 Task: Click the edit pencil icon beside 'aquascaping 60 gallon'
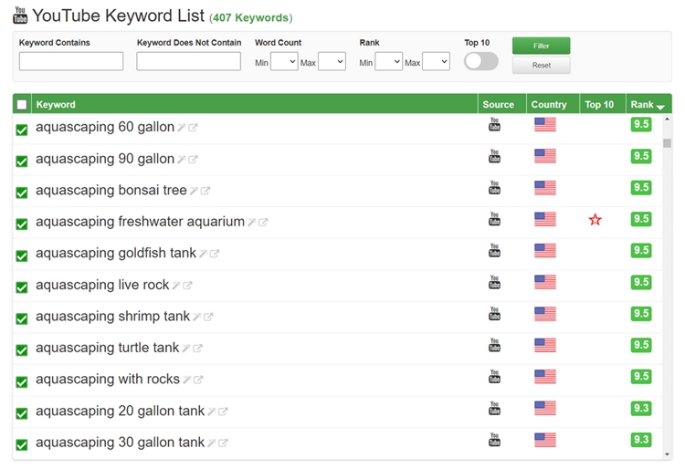182,128
